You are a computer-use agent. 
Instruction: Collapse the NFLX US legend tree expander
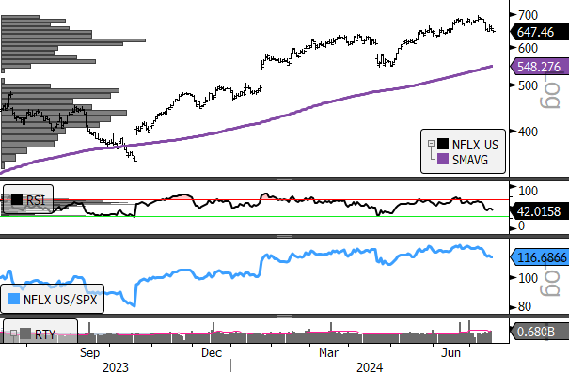431,144
